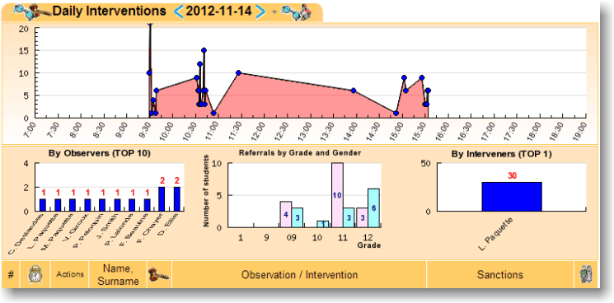
Task: Click the data point near 11:00 with value 1
Action: coord(213,113)
